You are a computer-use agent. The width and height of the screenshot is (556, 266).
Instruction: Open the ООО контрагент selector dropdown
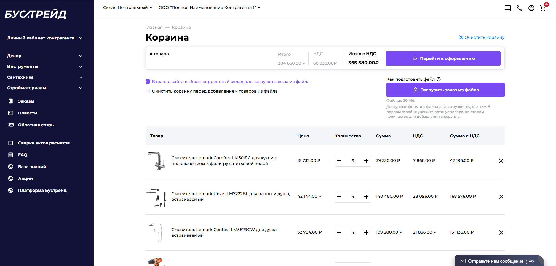tap(210, 7)
